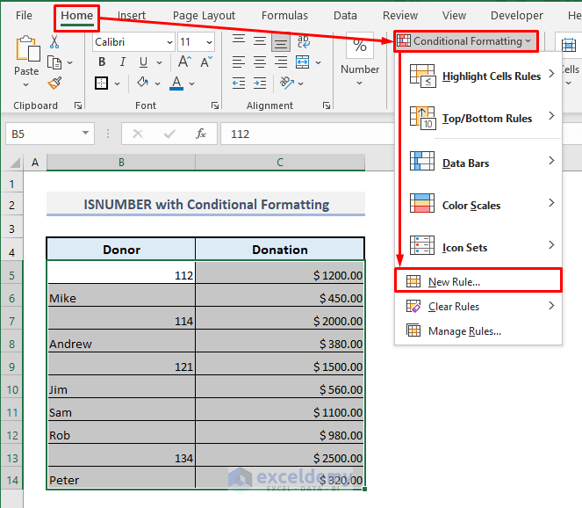Open Alignment settings dialog launcher
This screenshot has height=508, width=582.
click(327, 105)
